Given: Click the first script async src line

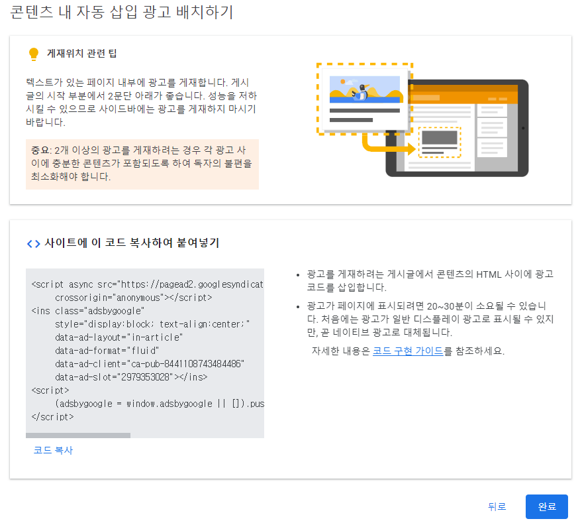Looking at the screenshot, I should click(148, 284).
